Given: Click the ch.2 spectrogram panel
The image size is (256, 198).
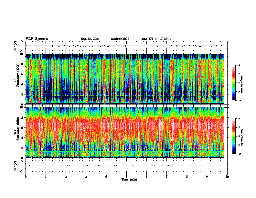Looking at the screenshot, I should pyautogui.click(x=125, y=133).
